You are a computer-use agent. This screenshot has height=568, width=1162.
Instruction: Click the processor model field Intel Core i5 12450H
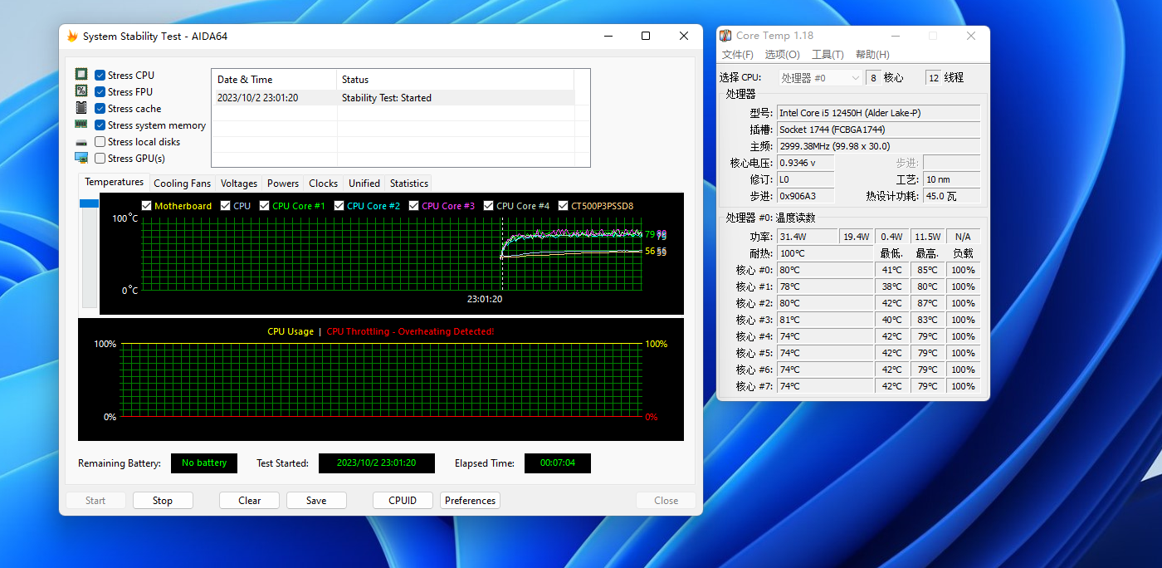point(878,113)
